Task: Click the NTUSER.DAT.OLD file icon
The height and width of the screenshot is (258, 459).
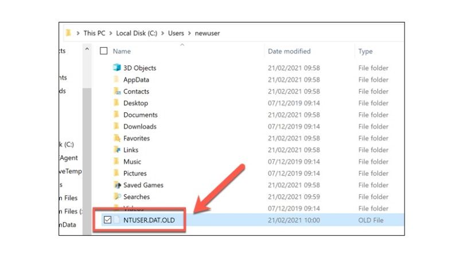Action: point(117,220)
